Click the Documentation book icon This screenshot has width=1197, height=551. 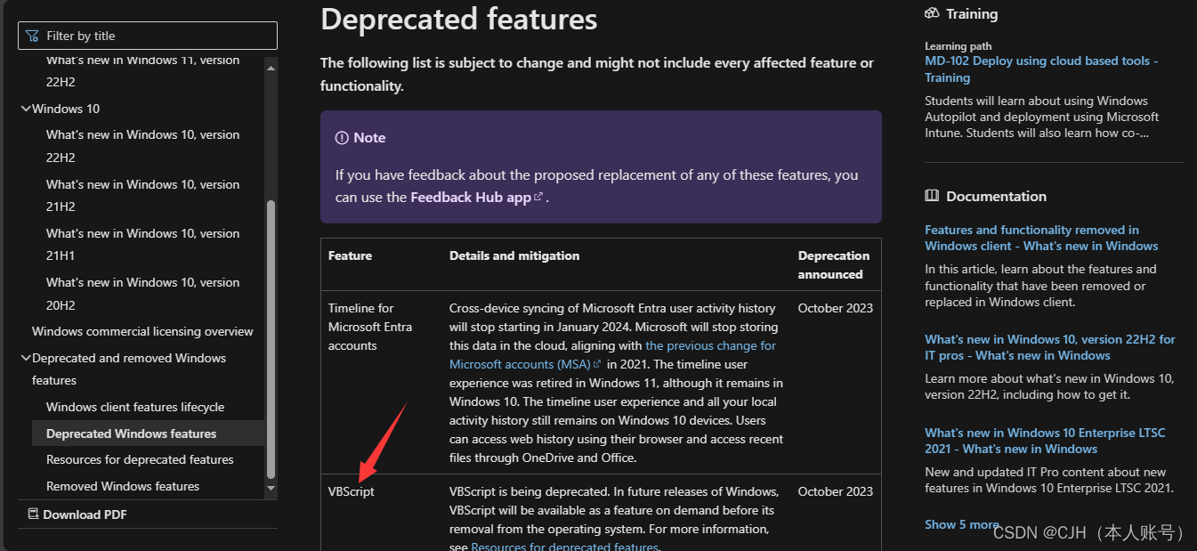point(930,196)
